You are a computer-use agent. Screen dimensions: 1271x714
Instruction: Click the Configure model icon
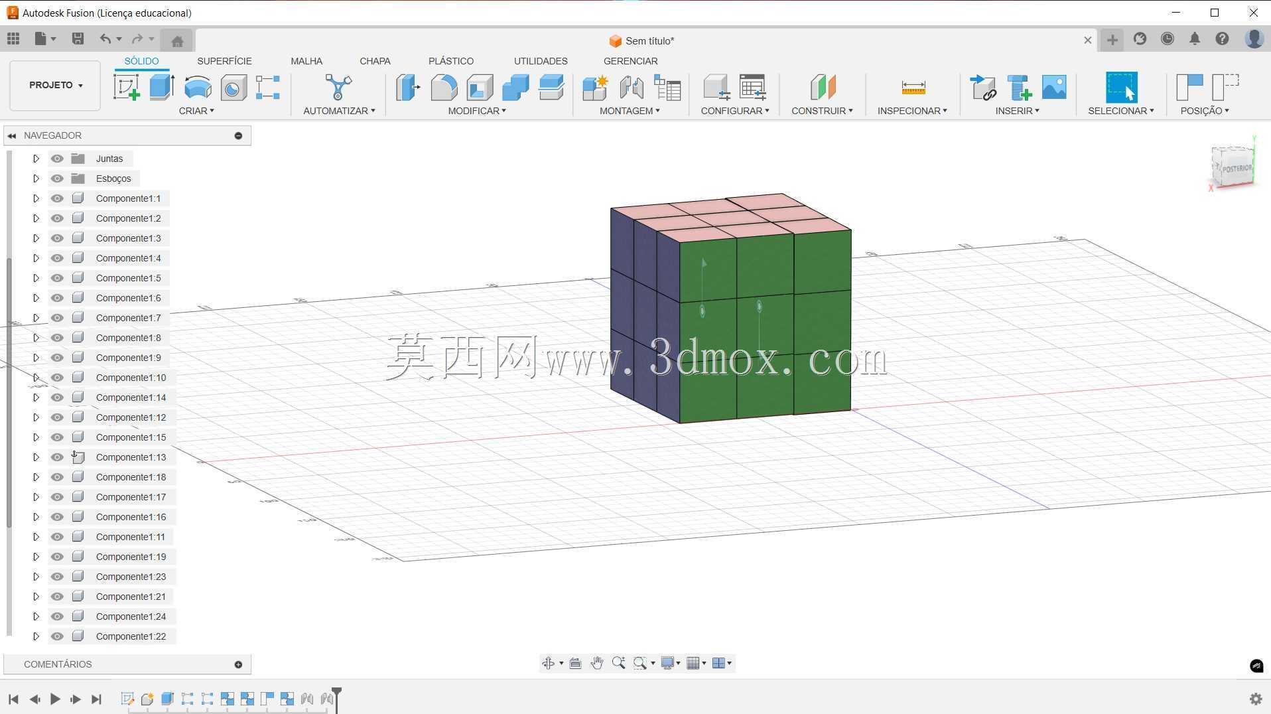(716, 87)
